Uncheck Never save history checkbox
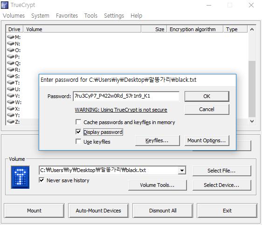This screenshot has height=225, width=262. 41,180
